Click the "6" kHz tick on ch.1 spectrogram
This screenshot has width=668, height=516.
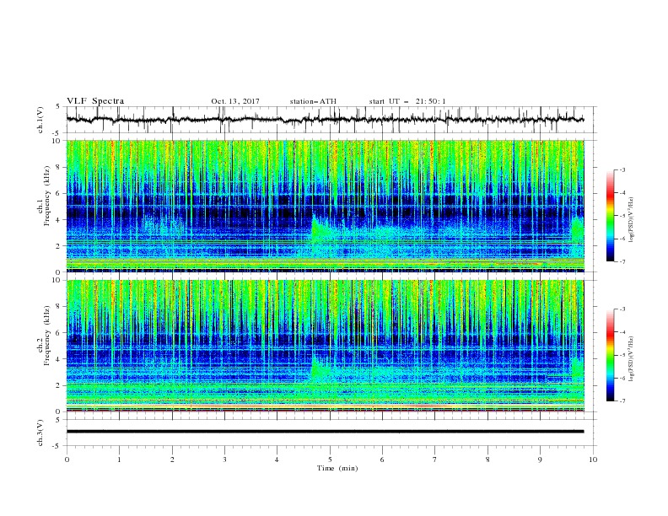(x=59, y=193)
